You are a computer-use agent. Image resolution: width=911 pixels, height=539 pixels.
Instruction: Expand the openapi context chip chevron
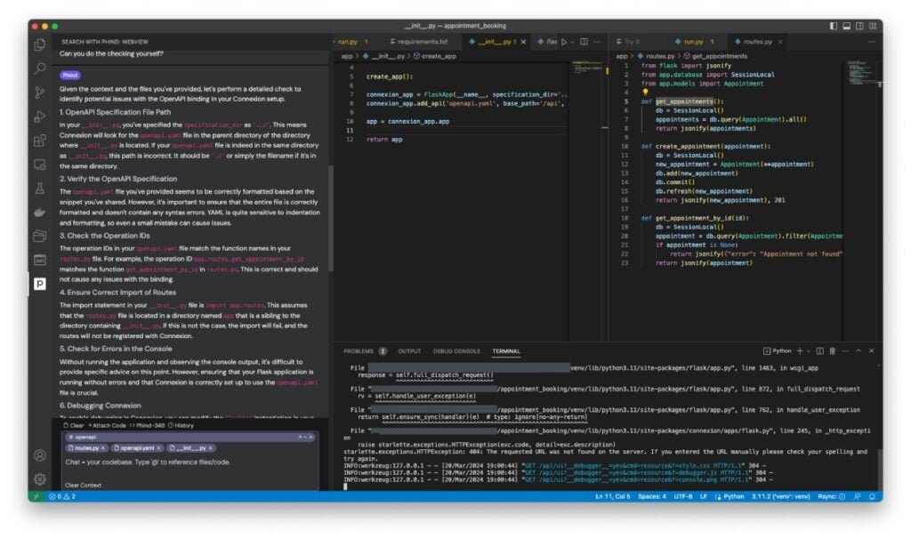306,437
